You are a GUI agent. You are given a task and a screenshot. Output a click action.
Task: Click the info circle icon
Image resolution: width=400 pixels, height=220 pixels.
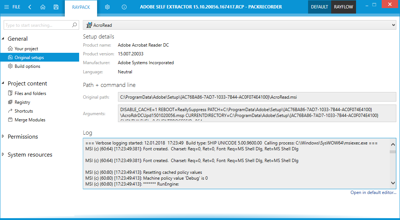pyautogui.click(x=124, y=7)
